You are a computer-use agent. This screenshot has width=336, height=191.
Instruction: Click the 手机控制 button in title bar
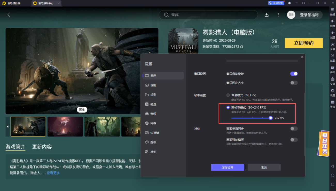pyautogui.click(x=276, y=3)
